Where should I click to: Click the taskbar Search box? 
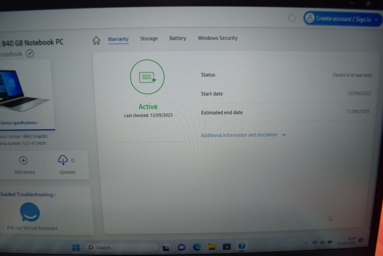click(x=121, y=248)
